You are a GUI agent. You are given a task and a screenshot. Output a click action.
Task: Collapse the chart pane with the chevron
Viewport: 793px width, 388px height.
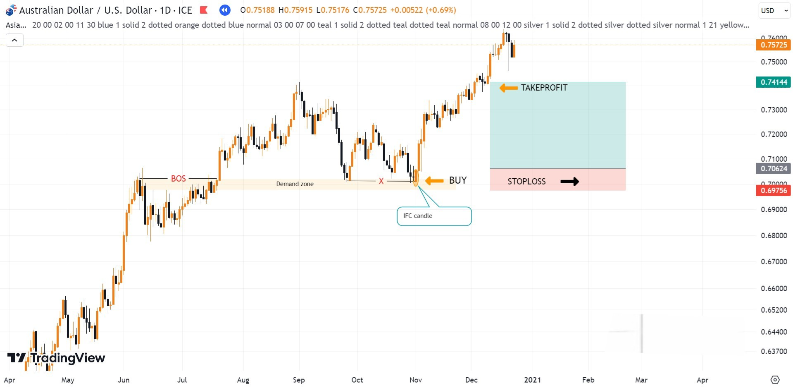point(14,40)
